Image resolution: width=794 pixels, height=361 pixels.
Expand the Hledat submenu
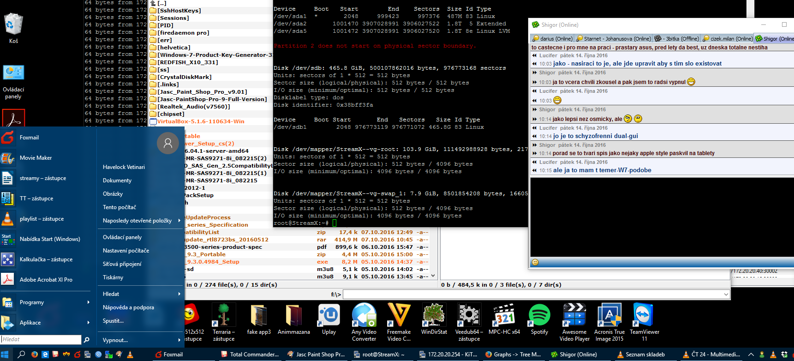[179, 294]
